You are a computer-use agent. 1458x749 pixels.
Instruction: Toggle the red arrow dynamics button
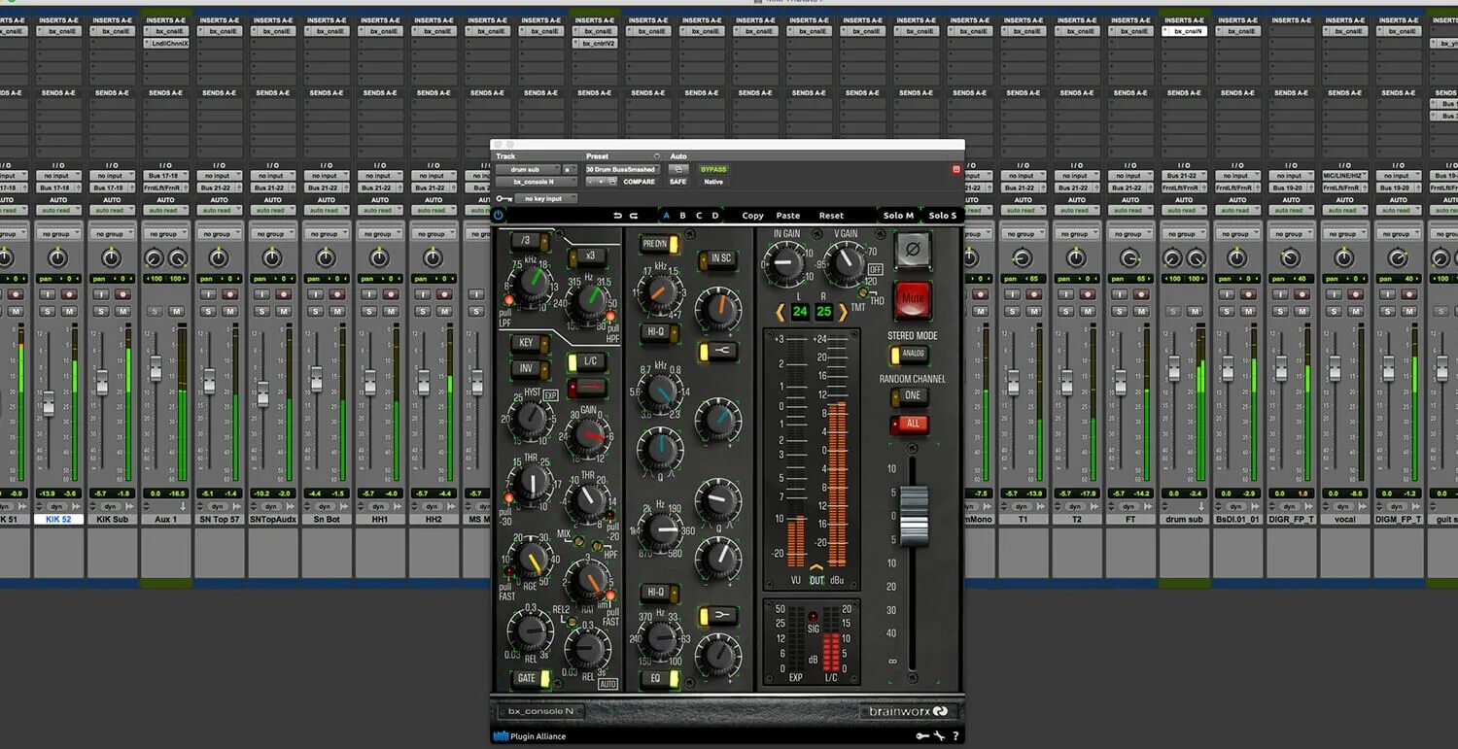[x=587, y=387]
